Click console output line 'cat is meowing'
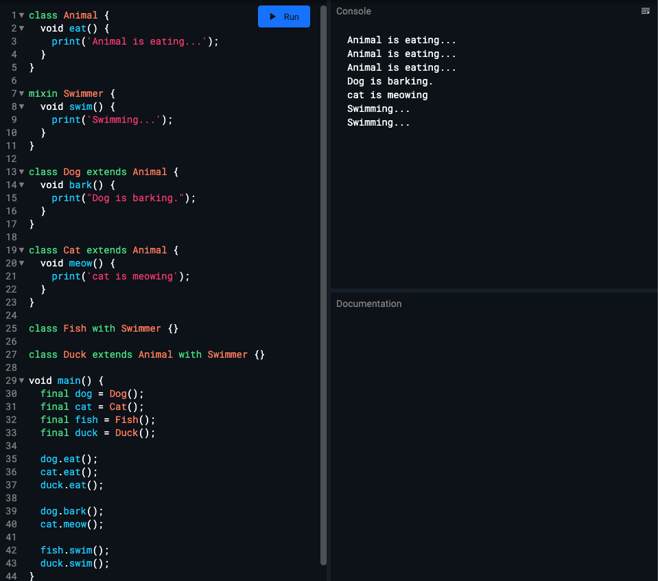658x581 pixels. click(x=388, y=95)
